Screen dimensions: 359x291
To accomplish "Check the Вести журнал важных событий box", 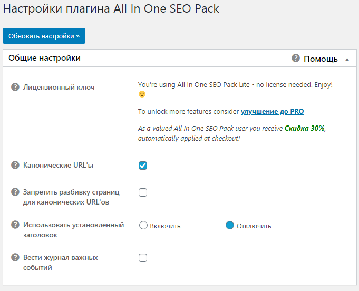I will [x=143, y=258].
